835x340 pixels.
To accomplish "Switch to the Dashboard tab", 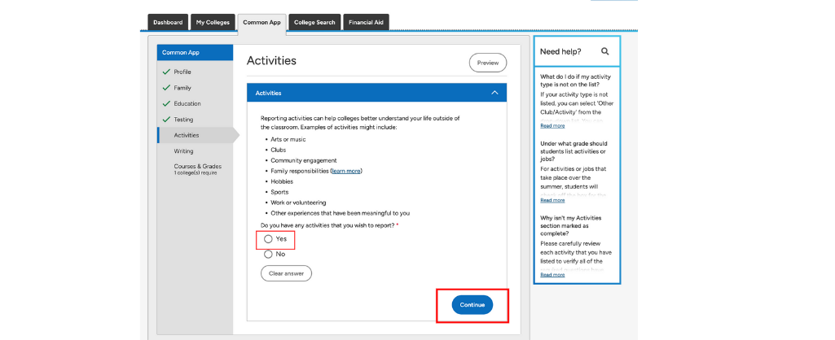I will [x=168, y=22].
